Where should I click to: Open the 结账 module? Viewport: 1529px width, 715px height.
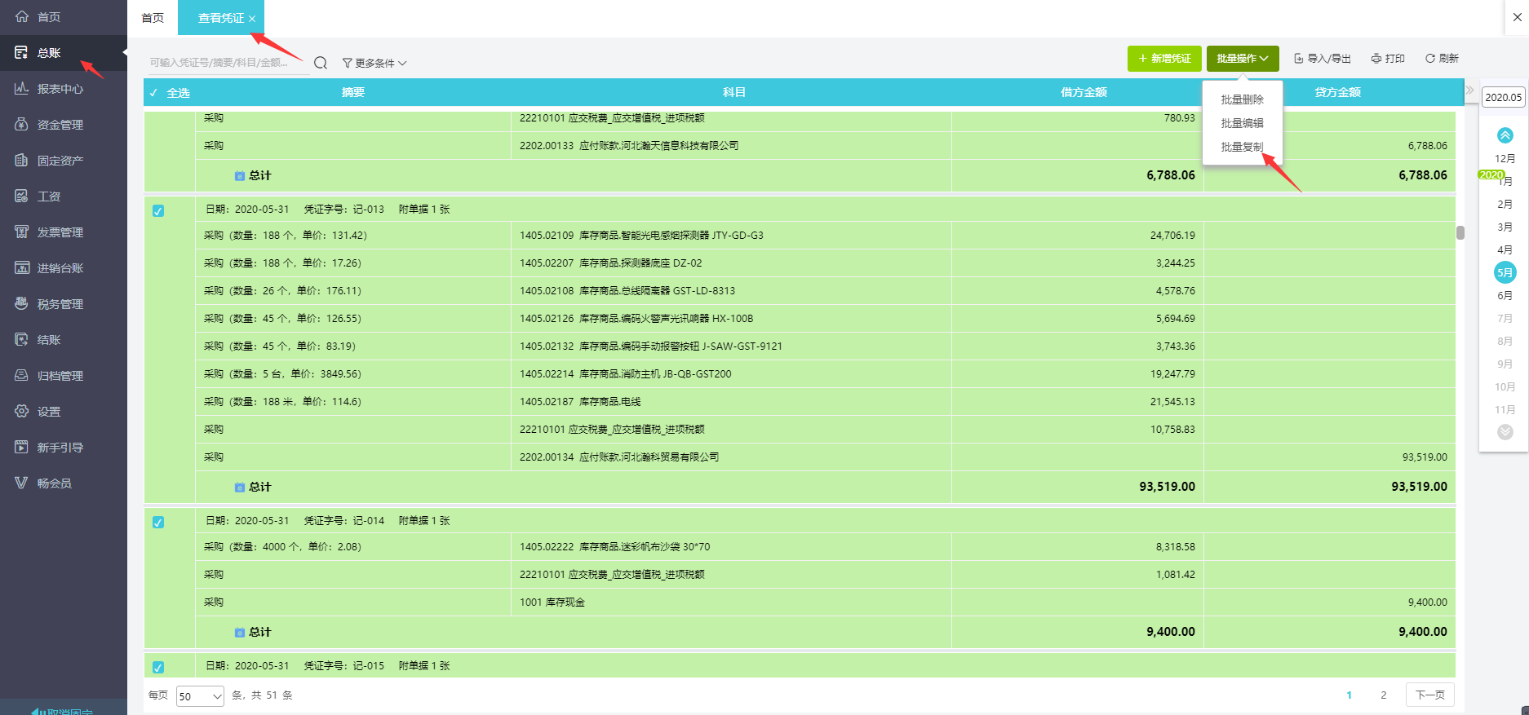(x=63, y=340)
